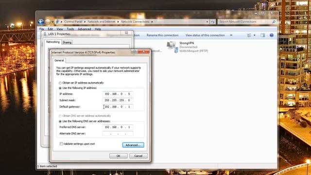Click the Subnet mask field
Screen dimensions: 311x175
coord(118,101)
